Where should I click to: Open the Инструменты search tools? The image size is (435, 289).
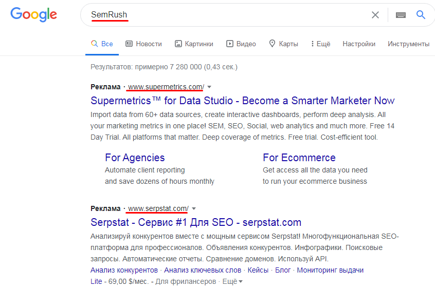408,44
